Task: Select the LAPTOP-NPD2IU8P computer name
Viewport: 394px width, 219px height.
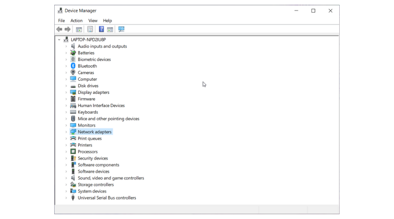Action: 88,39
